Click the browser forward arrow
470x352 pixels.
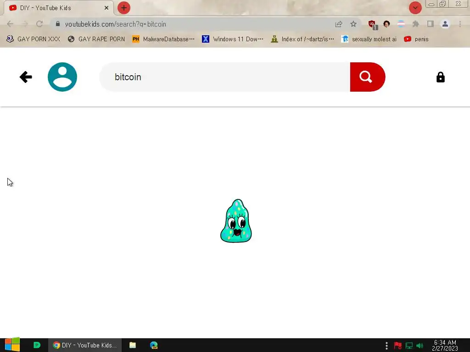(x=25, y=24)
